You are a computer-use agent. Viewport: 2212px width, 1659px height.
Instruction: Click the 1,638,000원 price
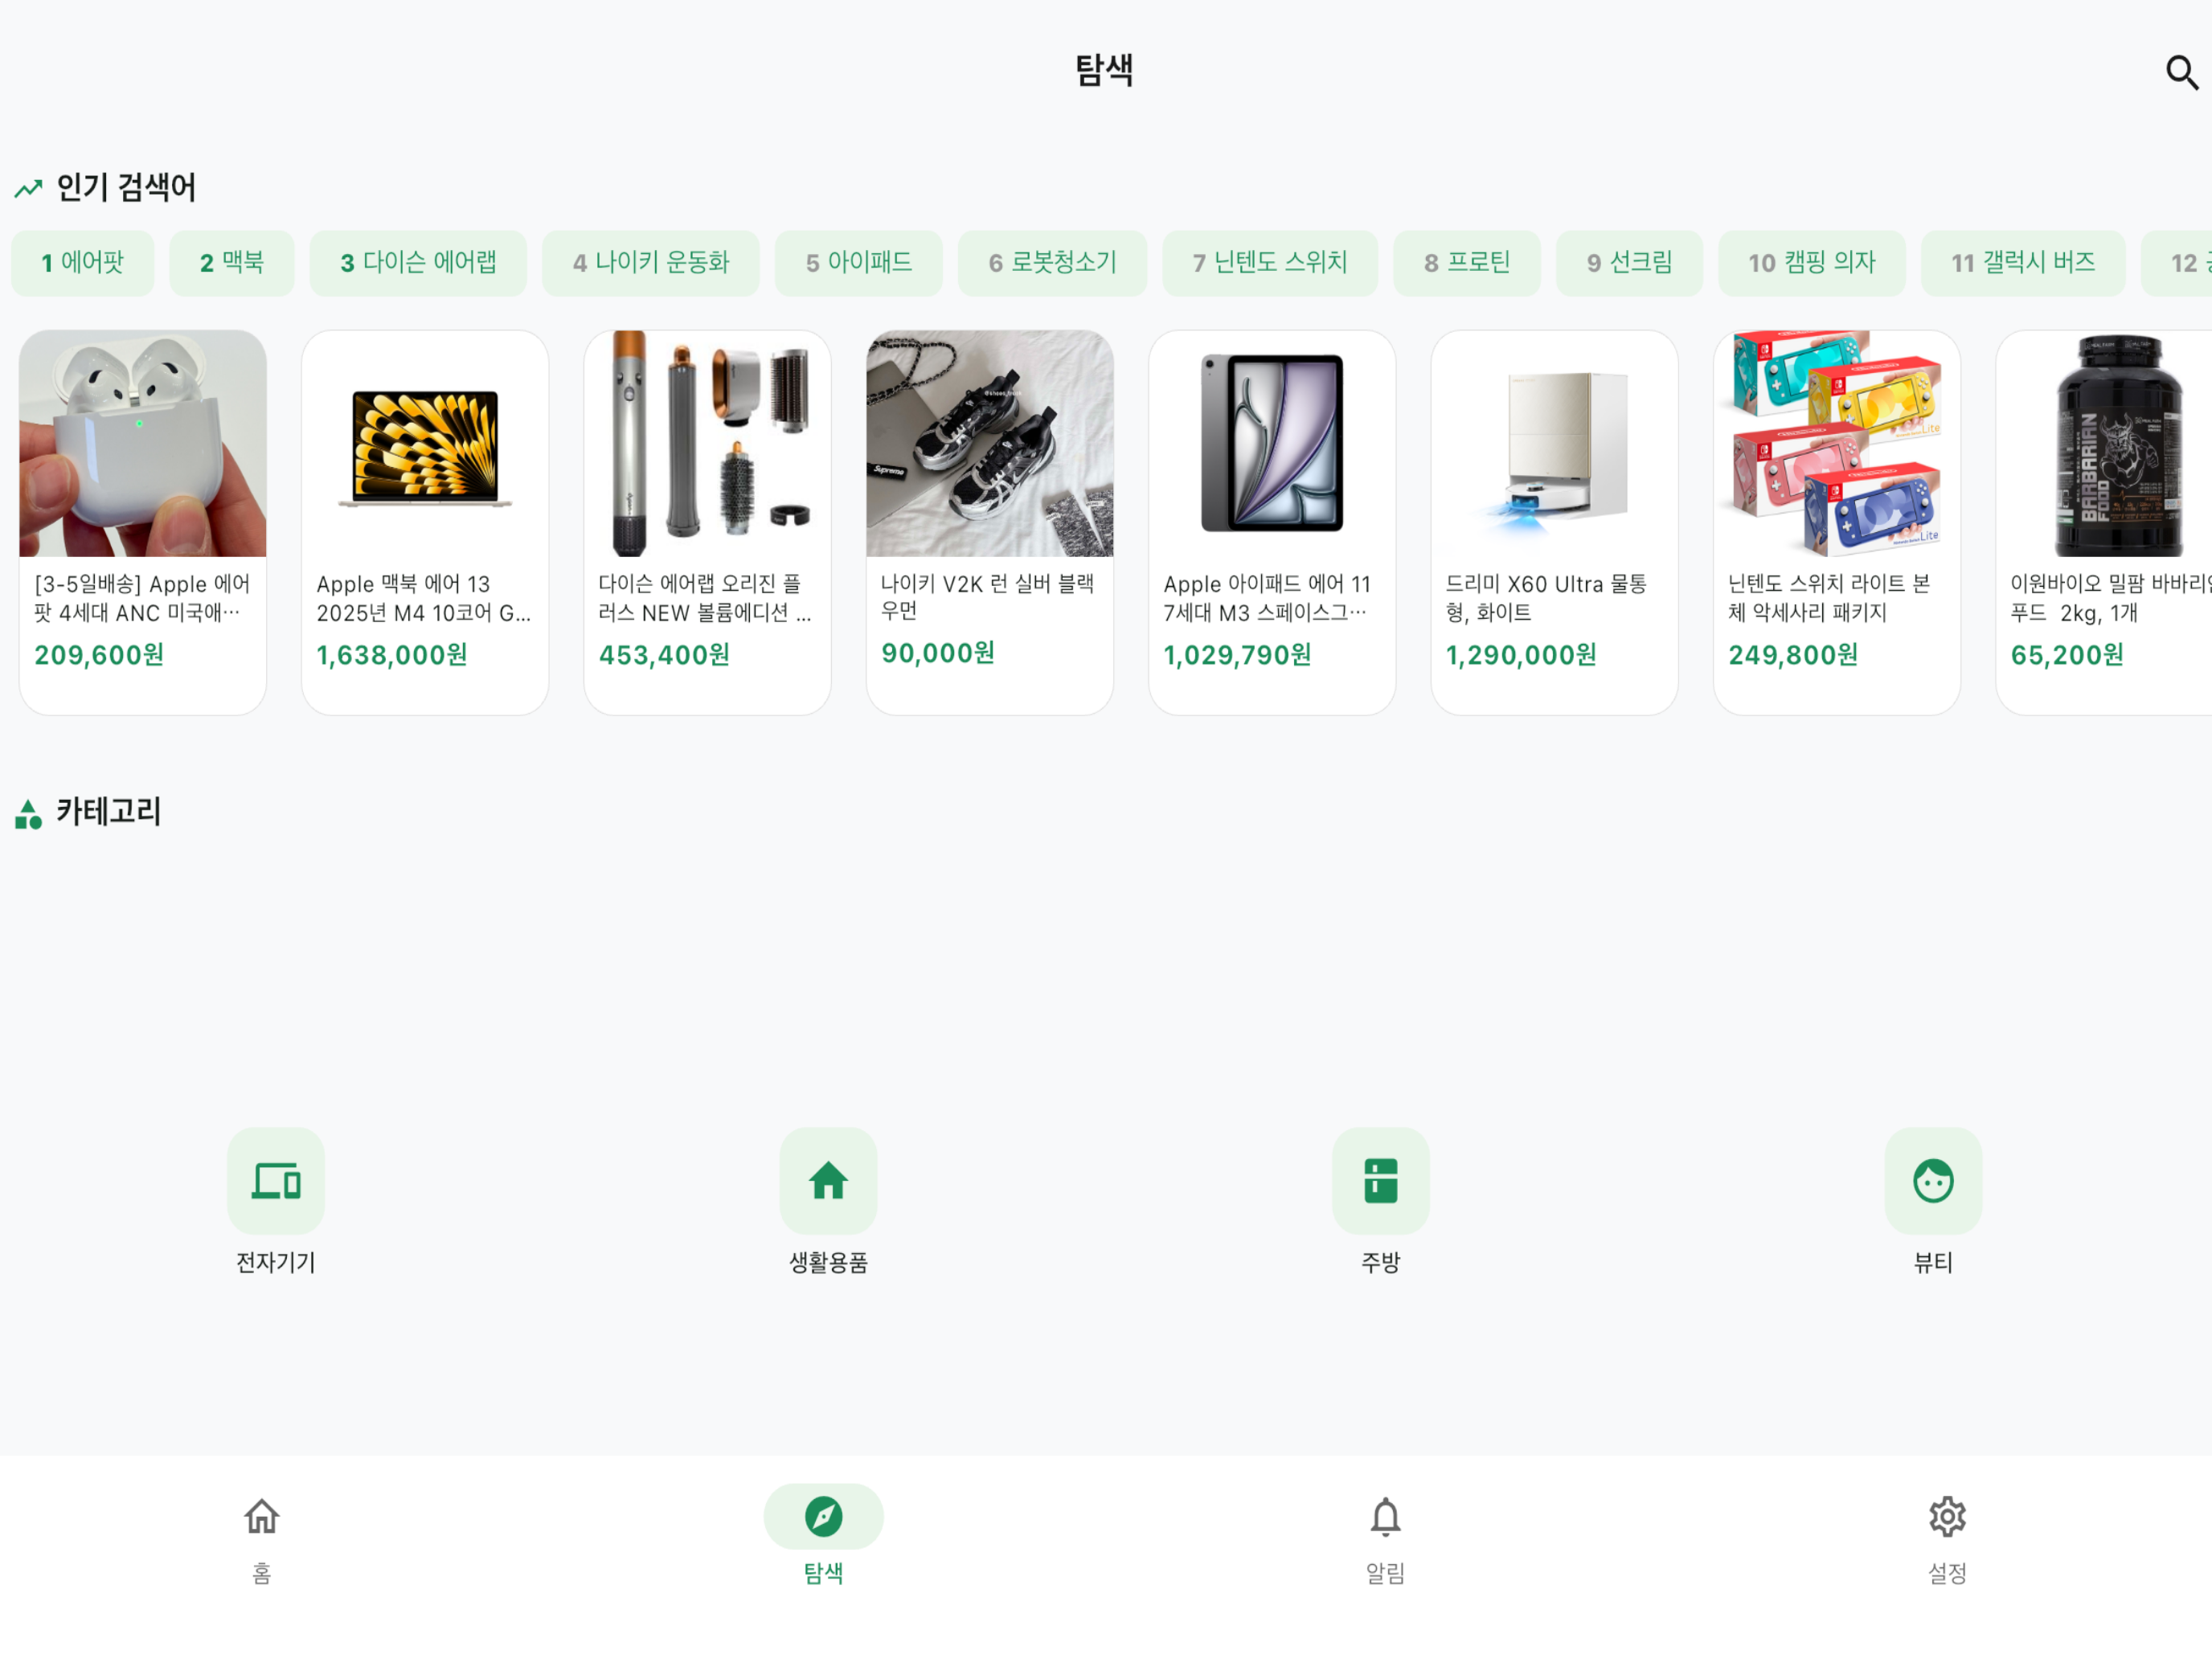point(392,655)
